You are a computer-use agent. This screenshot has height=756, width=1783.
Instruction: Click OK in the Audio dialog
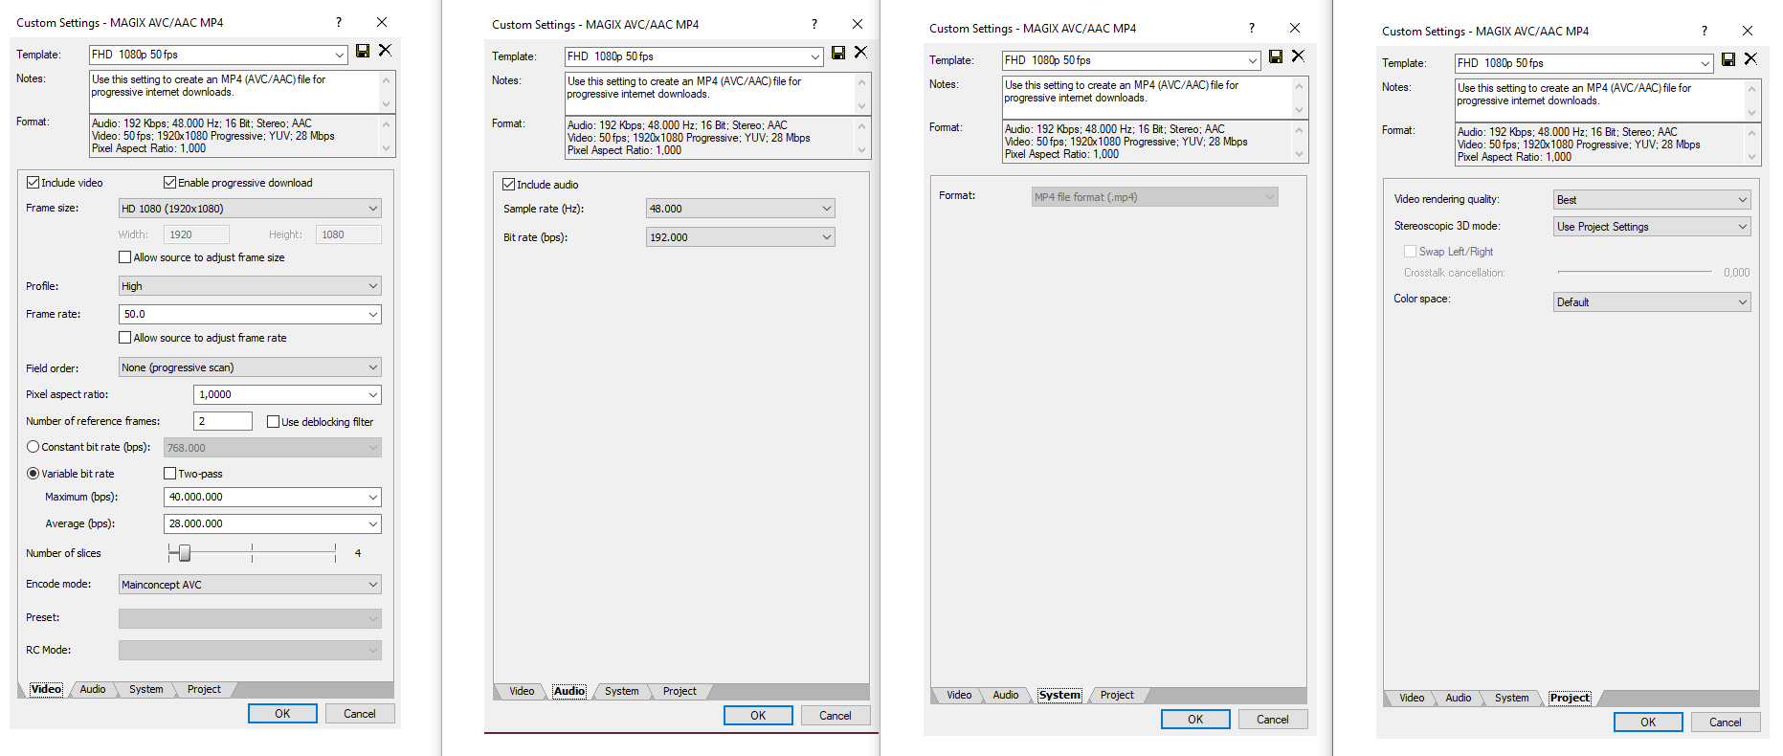[x=758, y=715]
